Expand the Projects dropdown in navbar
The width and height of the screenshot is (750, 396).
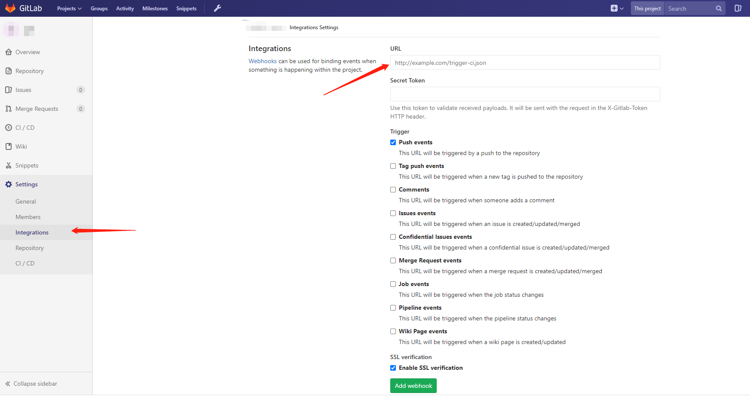[x=69, y=9]
